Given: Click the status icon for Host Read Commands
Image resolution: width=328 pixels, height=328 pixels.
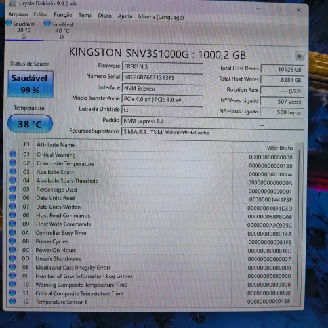Looking at the screenshot, I should (12, 215).
